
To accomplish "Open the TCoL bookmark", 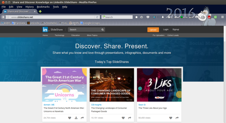I will [x=63, y=23].
